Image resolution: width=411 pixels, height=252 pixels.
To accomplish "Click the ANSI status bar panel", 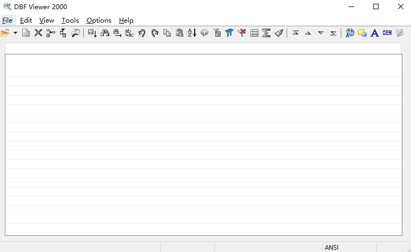I will pos(332,247).
